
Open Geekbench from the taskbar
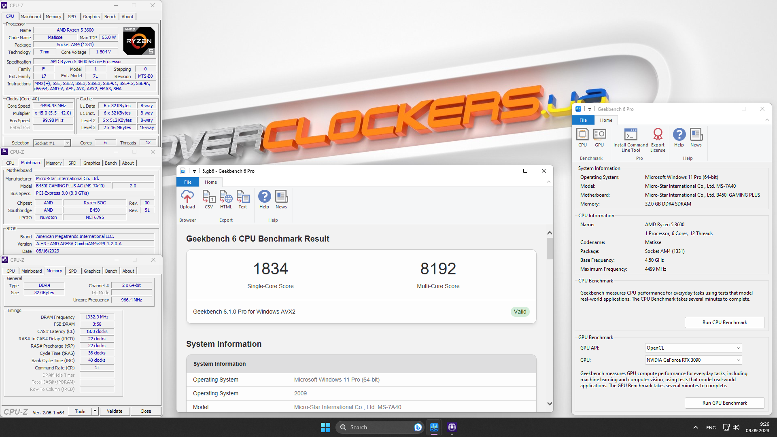[434, 427]
